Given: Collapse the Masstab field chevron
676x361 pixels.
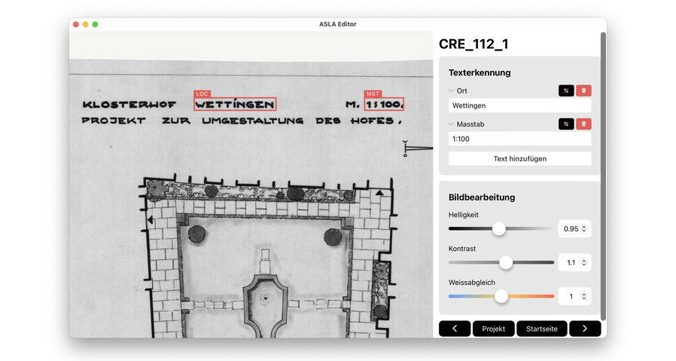Looking at the screenshot, I should point(452,124).
